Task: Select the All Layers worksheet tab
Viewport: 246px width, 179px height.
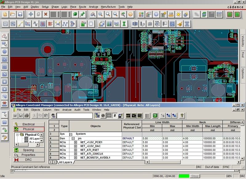Action: [65, 162]
